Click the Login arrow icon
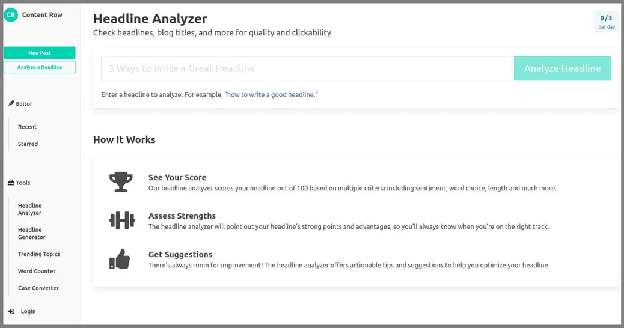The height and width of the screenshot is (328, 624). pos(11,311)
